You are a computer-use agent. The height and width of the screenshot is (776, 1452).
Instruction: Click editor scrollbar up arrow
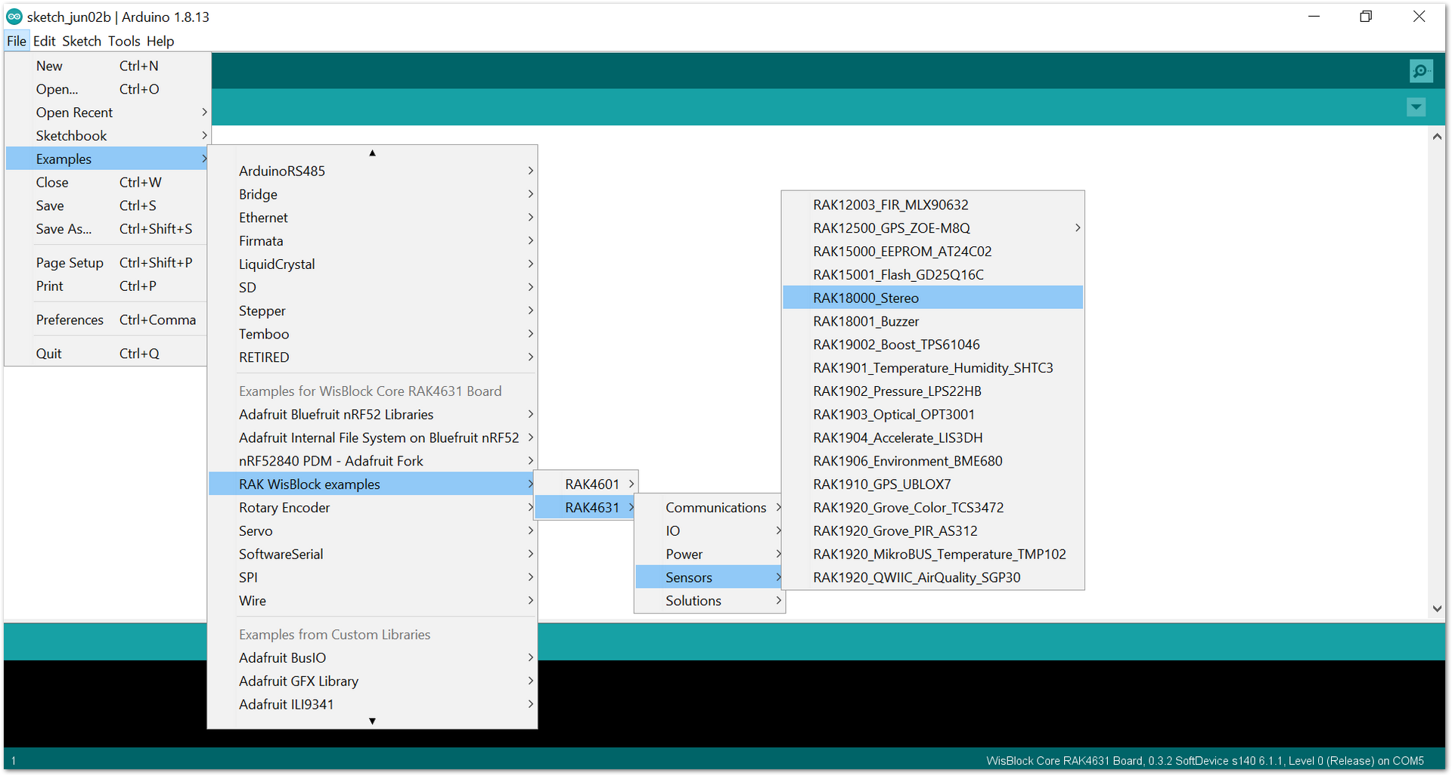pyautogui.click(x=1437, y=137)
